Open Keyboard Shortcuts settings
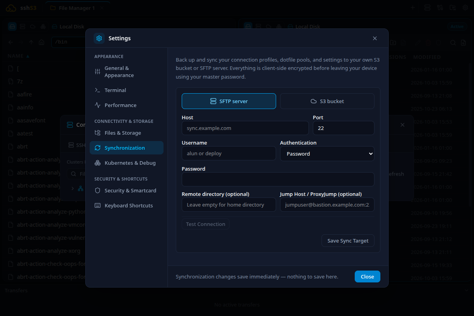Viewport: 474px width, 316px height. [x=126, y=205]
